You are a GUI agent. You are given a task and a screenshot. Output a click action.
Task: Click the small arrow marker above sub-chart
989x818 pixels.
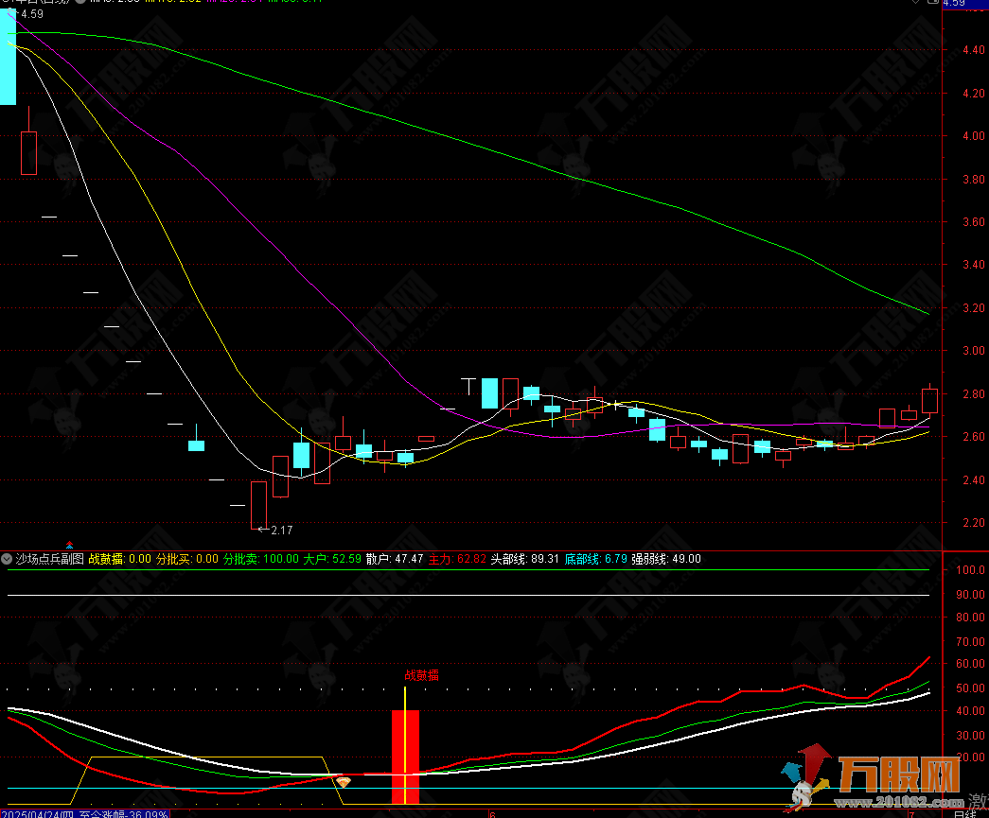(x=69, y=546)
